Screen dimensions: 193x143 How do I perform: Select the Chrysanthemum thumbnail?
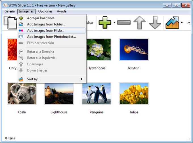pos(12,50)
